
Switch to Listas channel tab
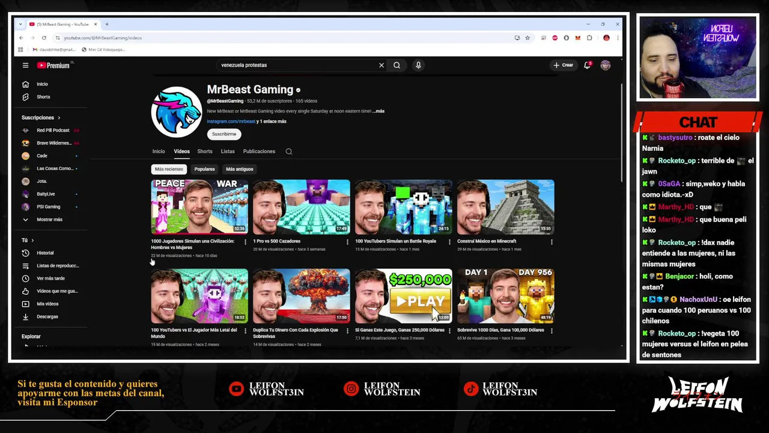[228, 152]
